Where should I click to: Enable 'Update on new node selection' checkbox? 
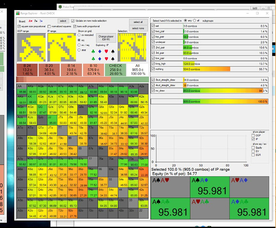point(73,21)
